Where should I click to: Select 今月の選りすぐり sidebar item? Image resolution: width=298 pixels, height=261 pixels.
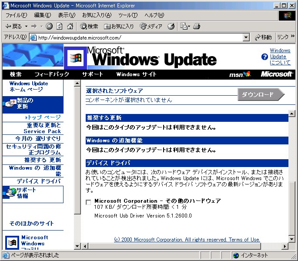tap(38, 139)
